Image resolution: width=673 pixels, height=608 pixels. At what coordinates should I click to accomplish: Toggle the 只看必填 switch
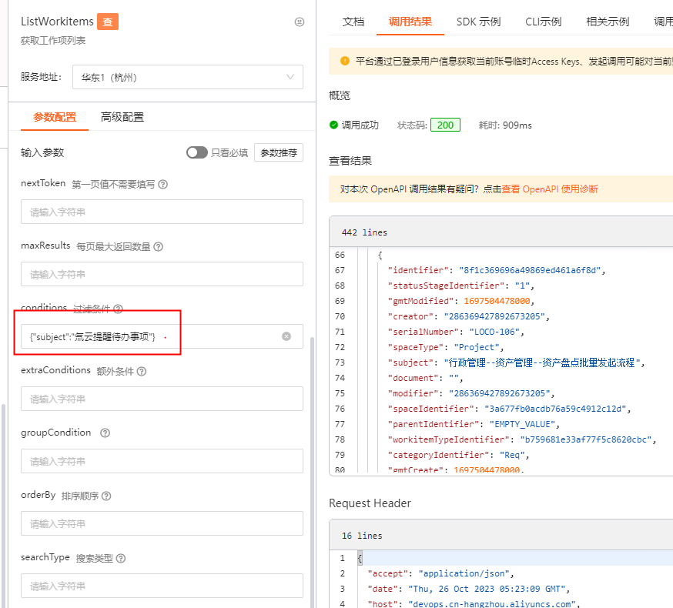(x=196, y=152)
